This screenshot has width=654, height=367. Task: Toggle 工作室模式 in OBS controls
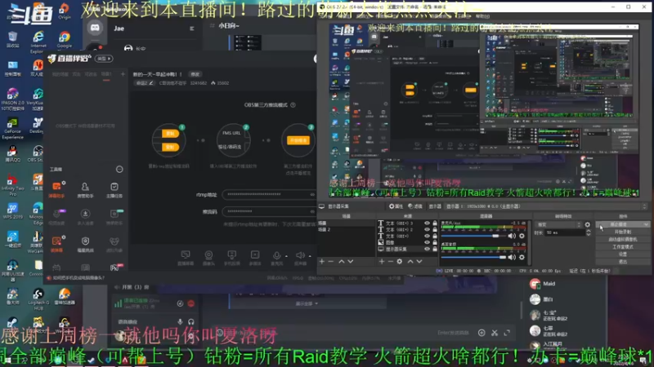(x=623, y=247)
